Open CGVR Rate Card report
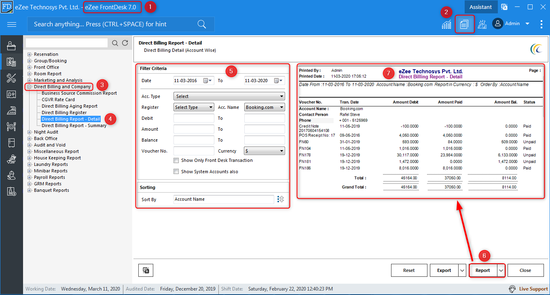550x295 pixels. (x=58, y=100)
